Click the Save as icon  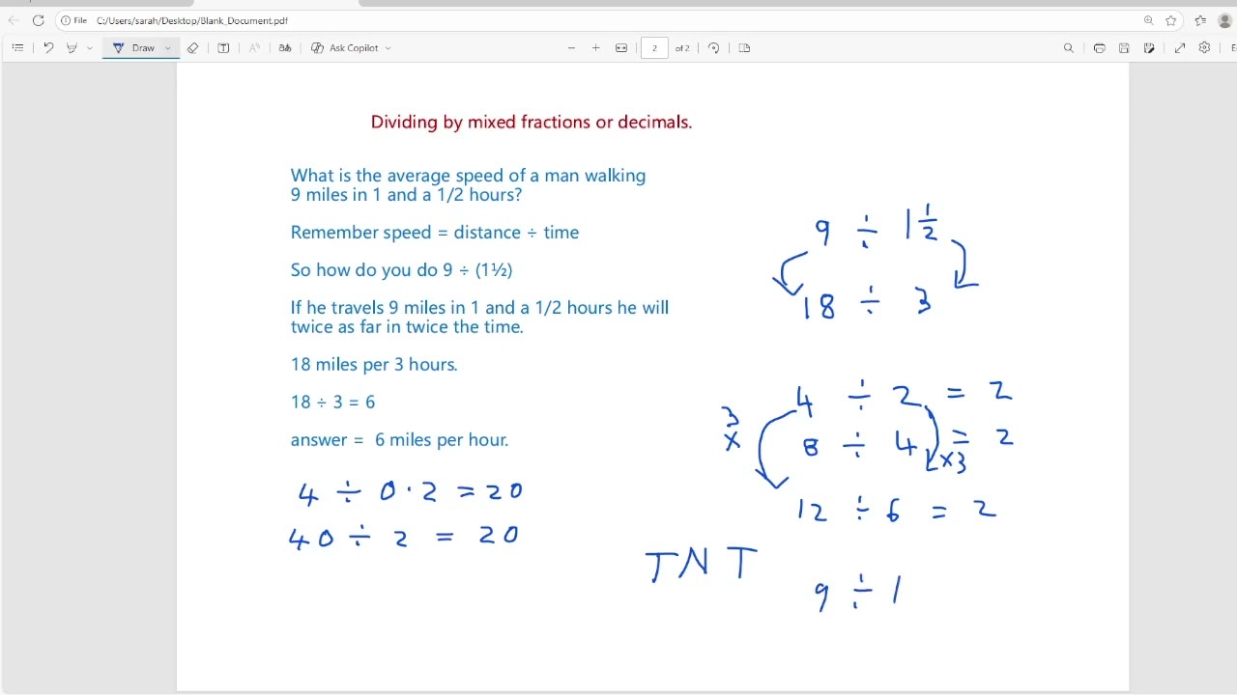pos(1149,47)
